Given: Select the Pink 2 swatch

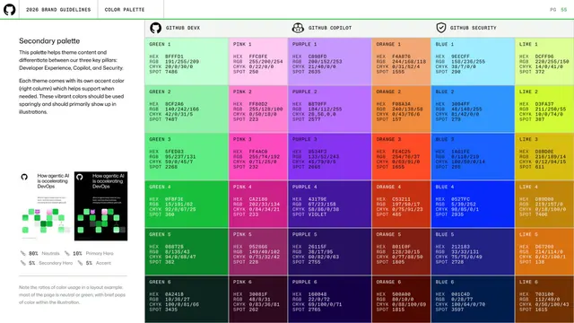Looking at the screenshot, I should 258,109.
